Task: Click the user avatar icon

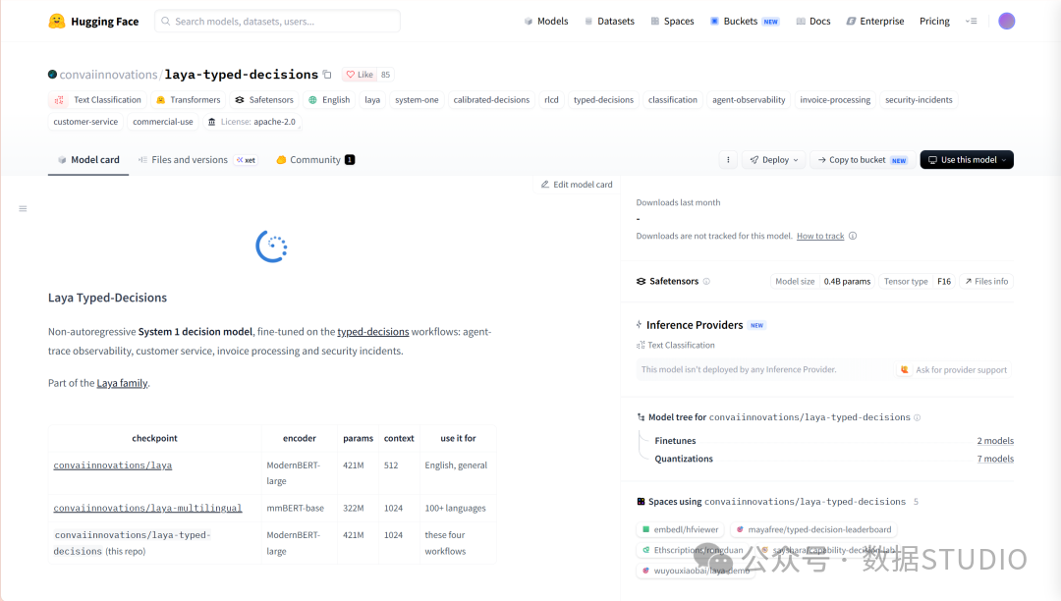Action: click(x=1006, y=21)
